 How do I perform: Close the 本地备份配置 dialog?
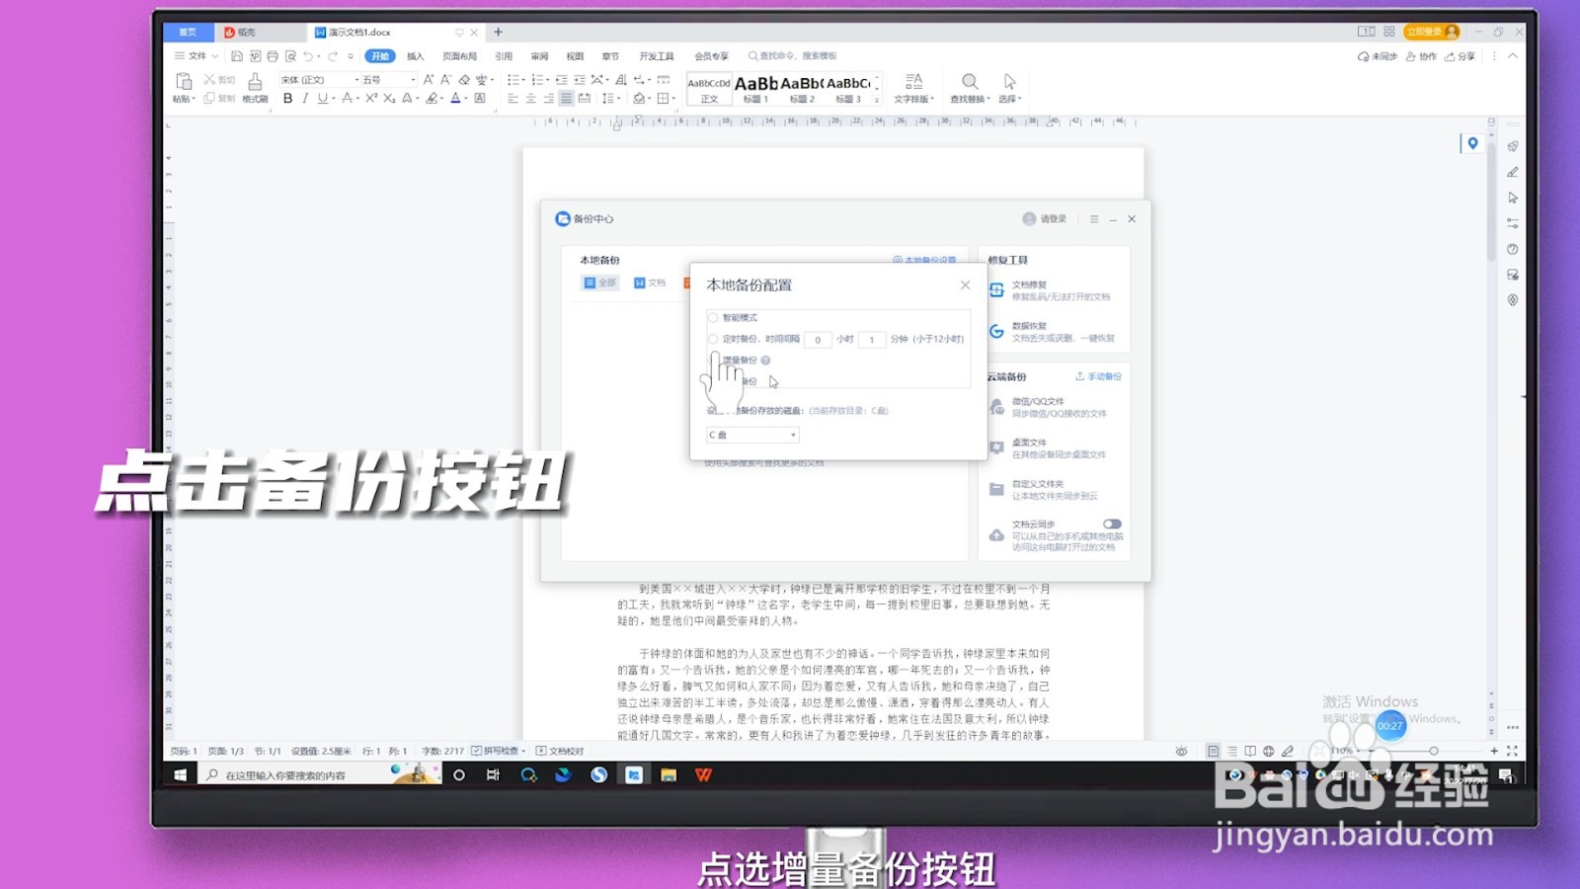point(965,285)
